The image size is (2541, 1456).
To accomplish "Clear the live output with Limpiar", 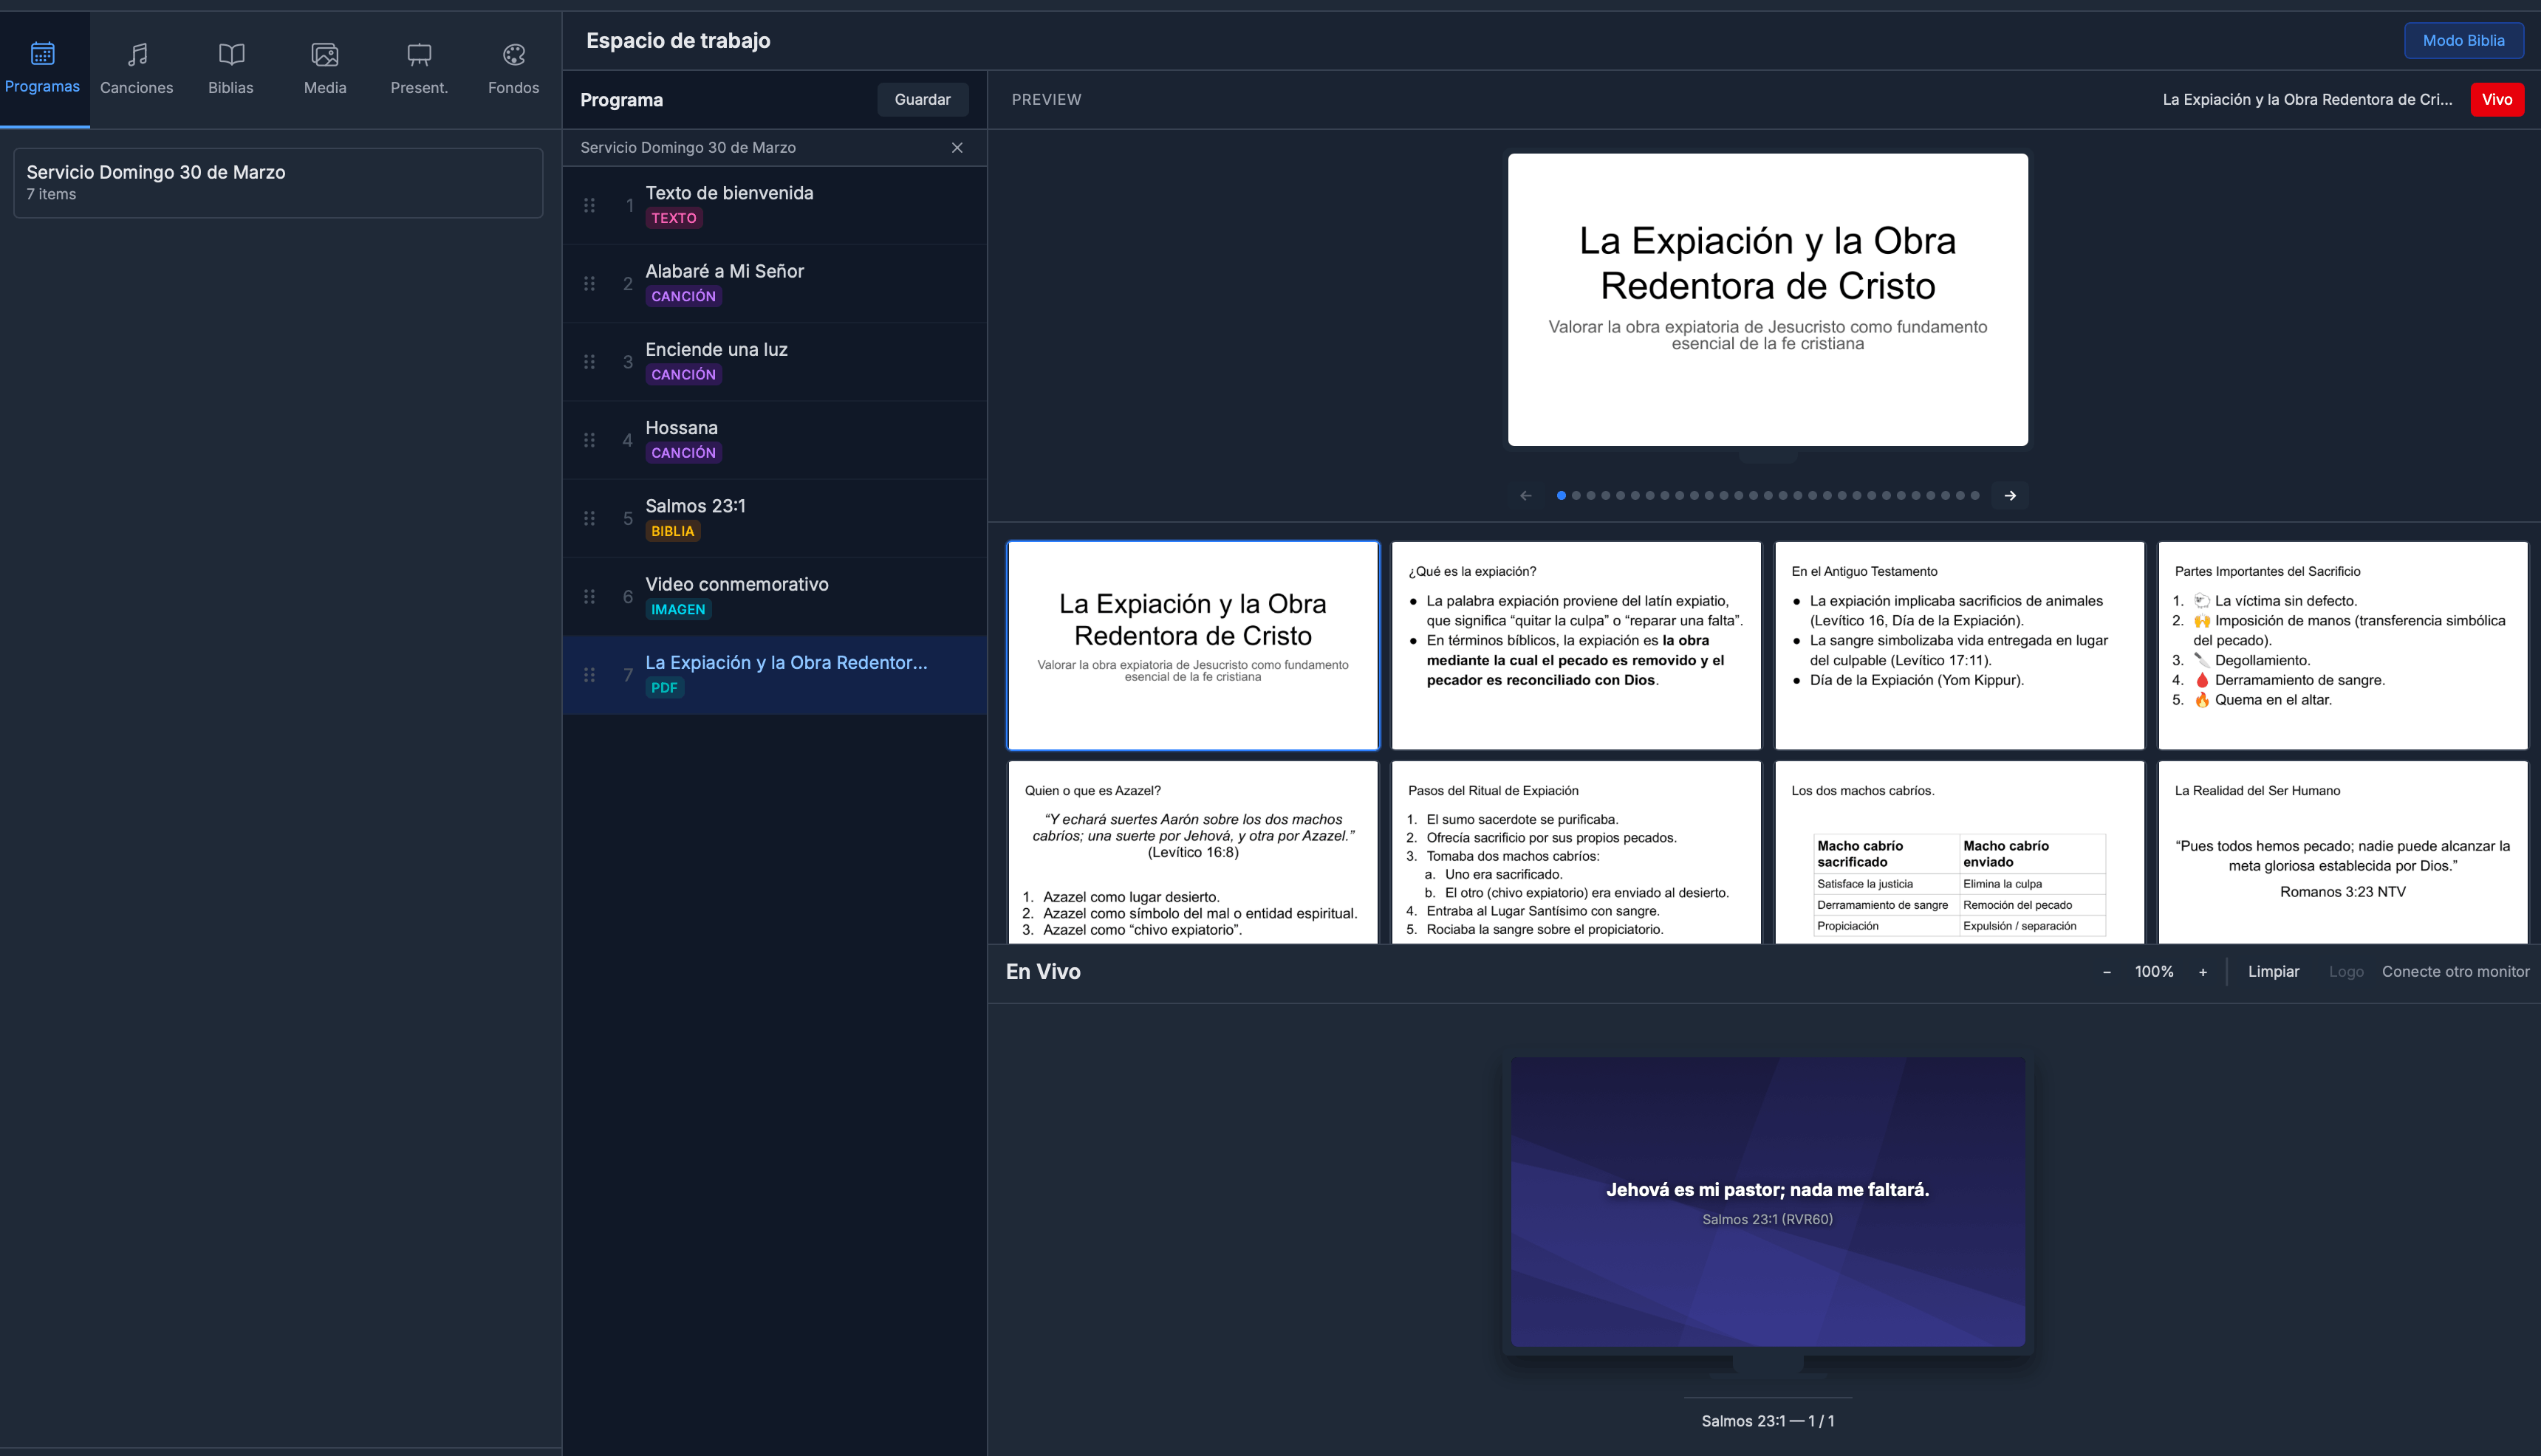I will (2273, 971).
